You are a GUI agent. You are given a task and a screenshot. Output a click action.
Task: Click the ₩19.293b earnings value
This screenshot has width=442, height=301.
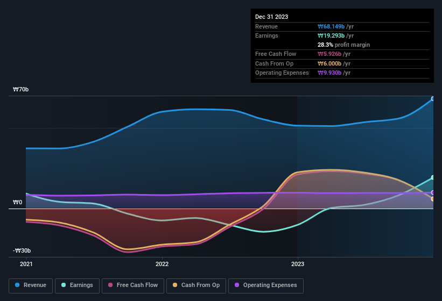tap(331, 35)
